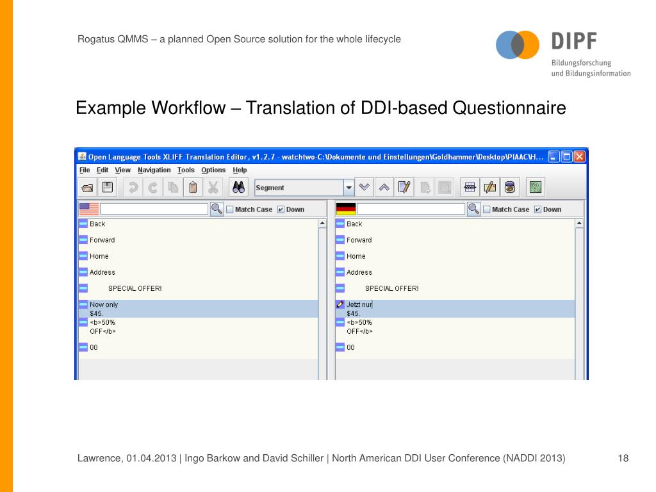
Task: Go to next segment with down chevron
Action: [365, 188]
